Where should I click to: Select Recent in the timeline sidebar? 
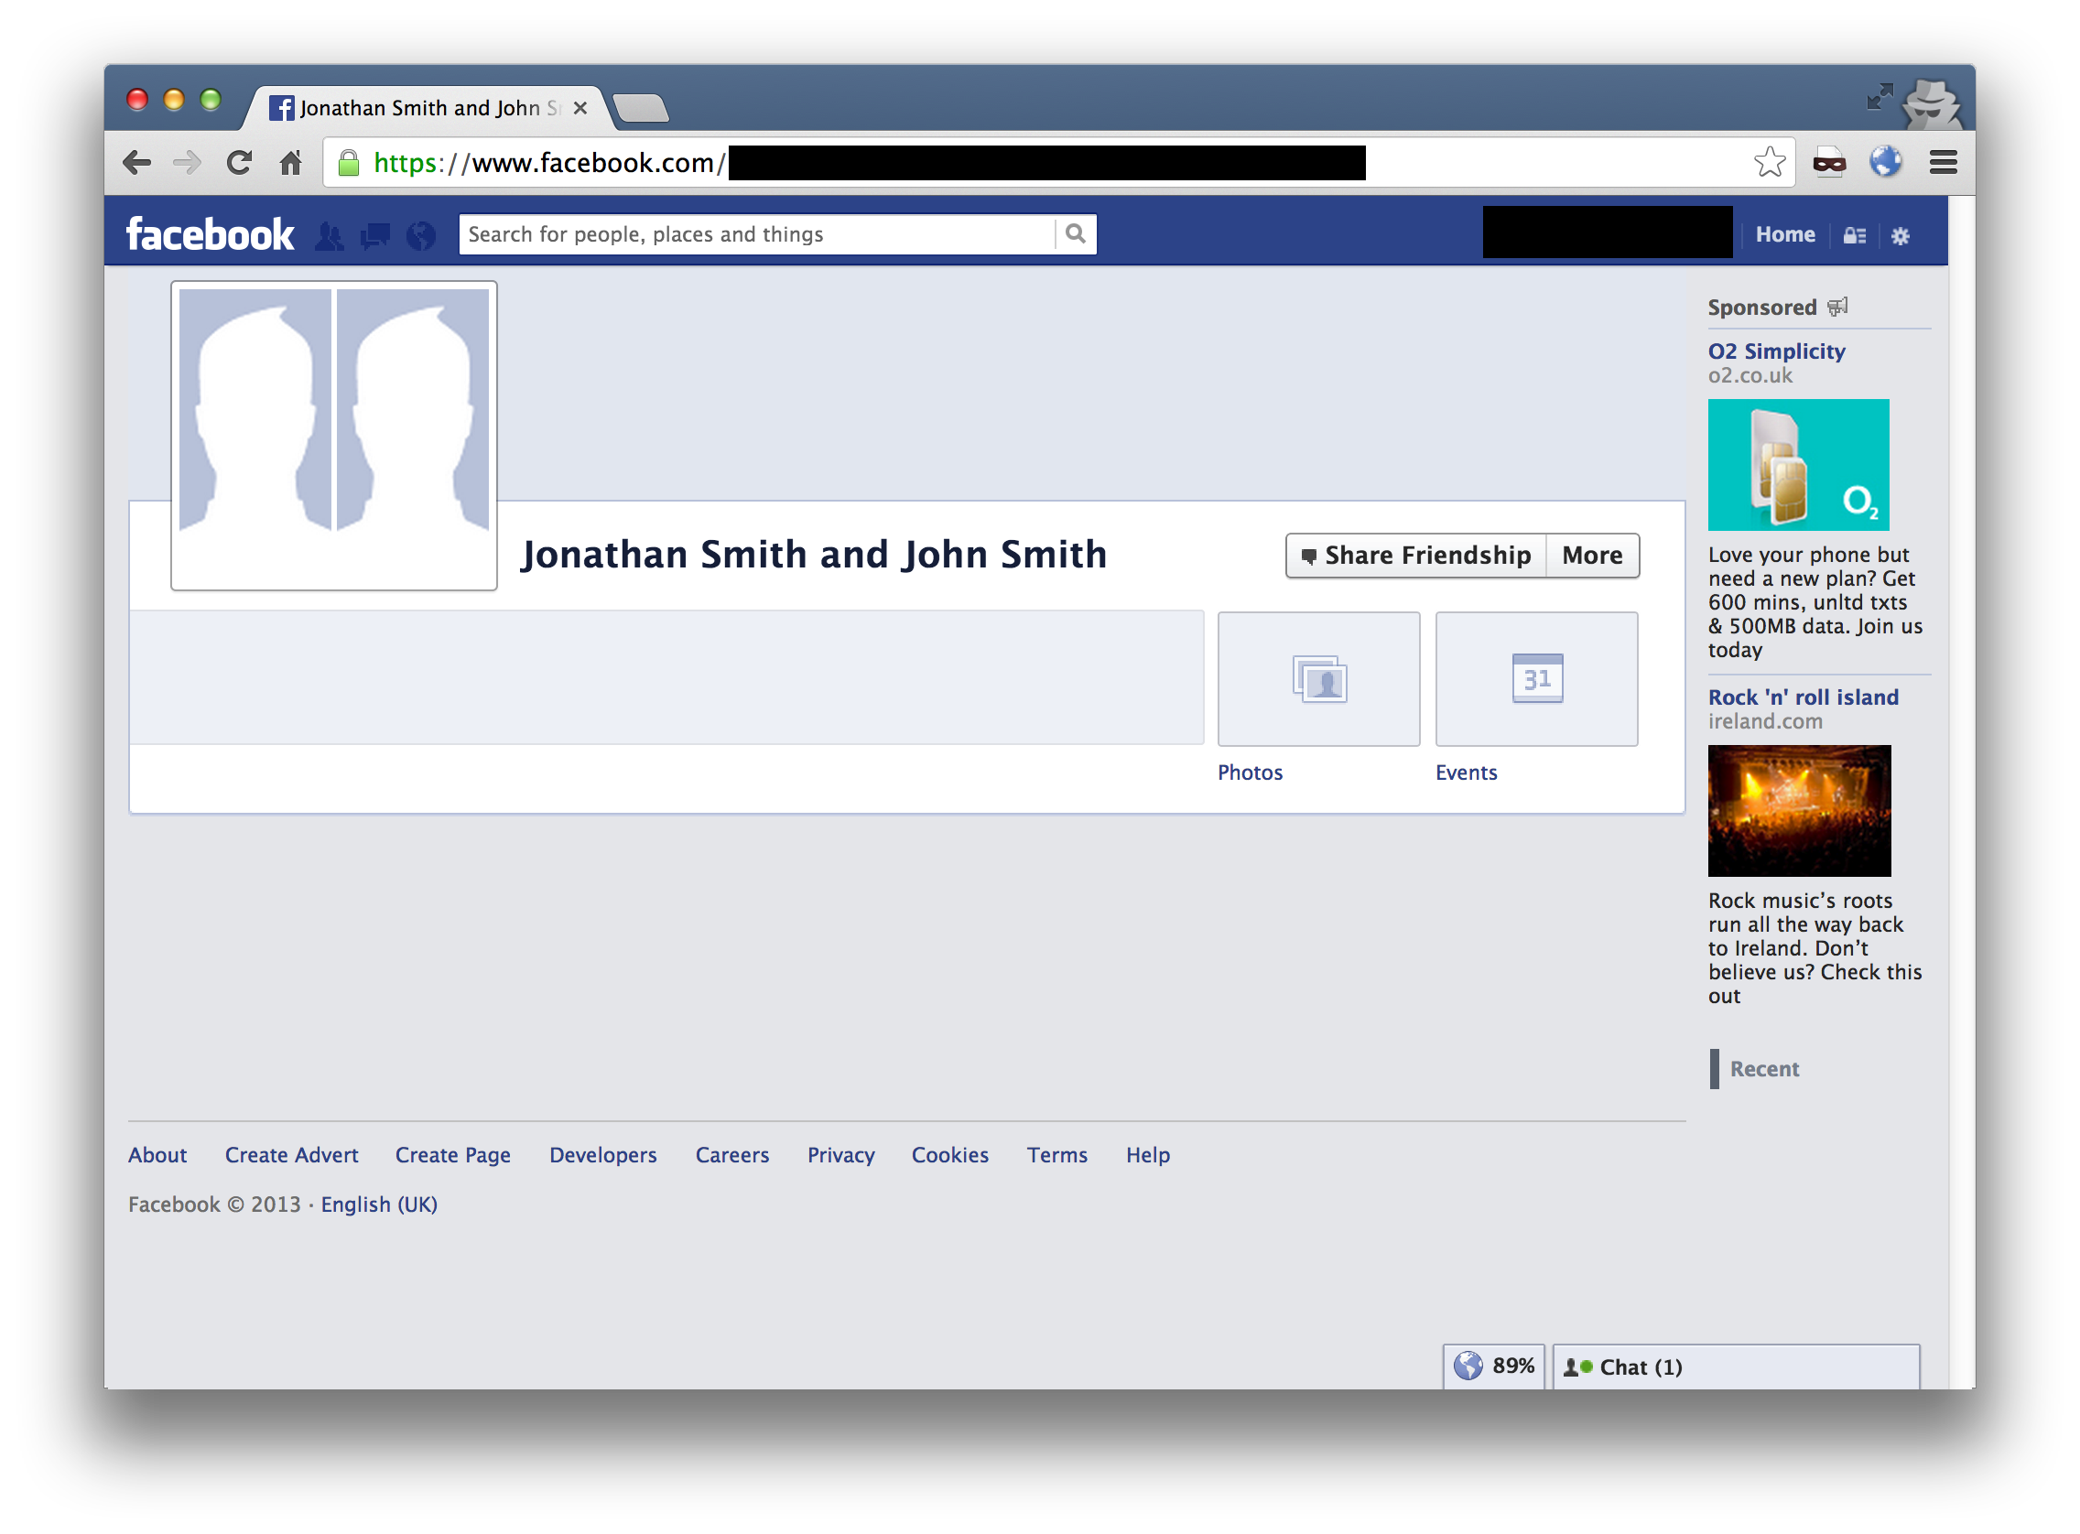point(1764,1069)
